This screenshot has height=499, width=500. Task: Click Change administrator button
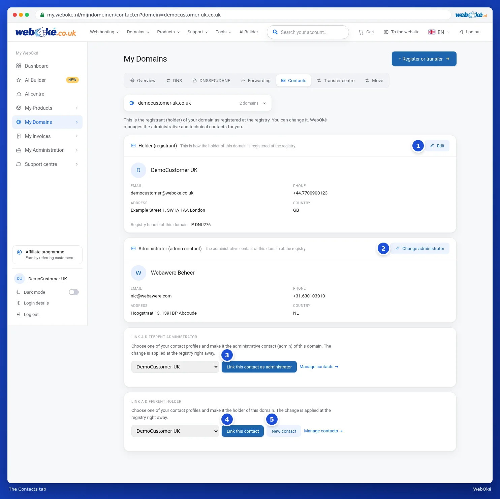pos(420,249)
